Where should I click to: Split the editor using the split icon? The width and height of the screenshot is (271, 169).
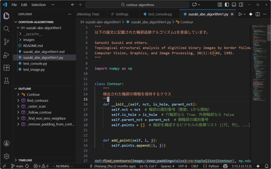pos(258,14)
